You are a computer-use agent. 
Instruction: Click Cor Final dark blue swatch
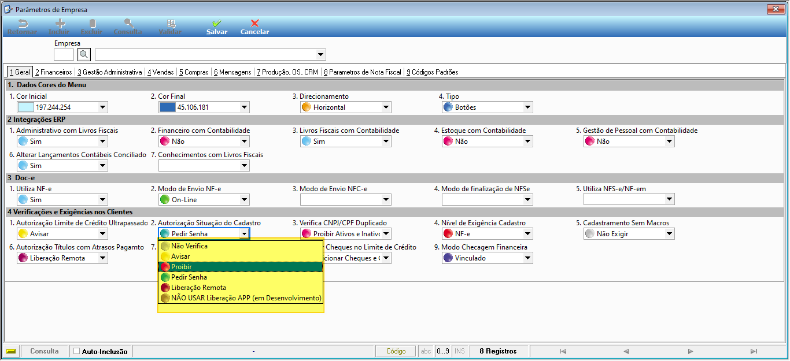click(x=167, y=107)
